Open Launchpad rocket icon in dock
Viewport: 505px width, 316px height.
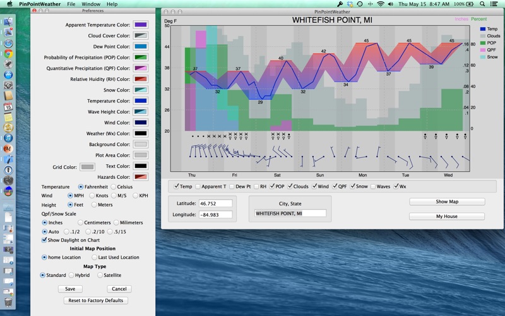coord(8,64)
